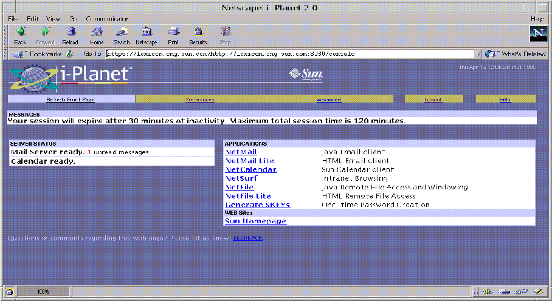Screen dimensions: 552x301
Task: Click the page location drag icon
Action: 70,54
